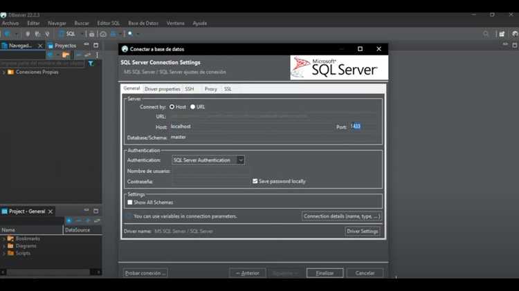This screenshot has width=519, height=291.
Task: Open the Archivo menu
Action: (x=10, y=23)
